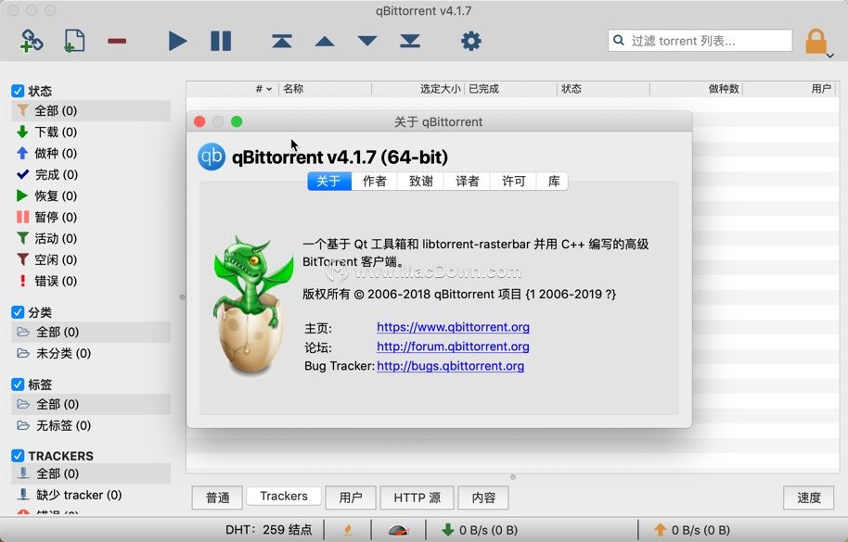Image resolution: width=848 pixels, height=542 pixels.
Task: Filter by 暂停 (0) status
Action: 91,217
